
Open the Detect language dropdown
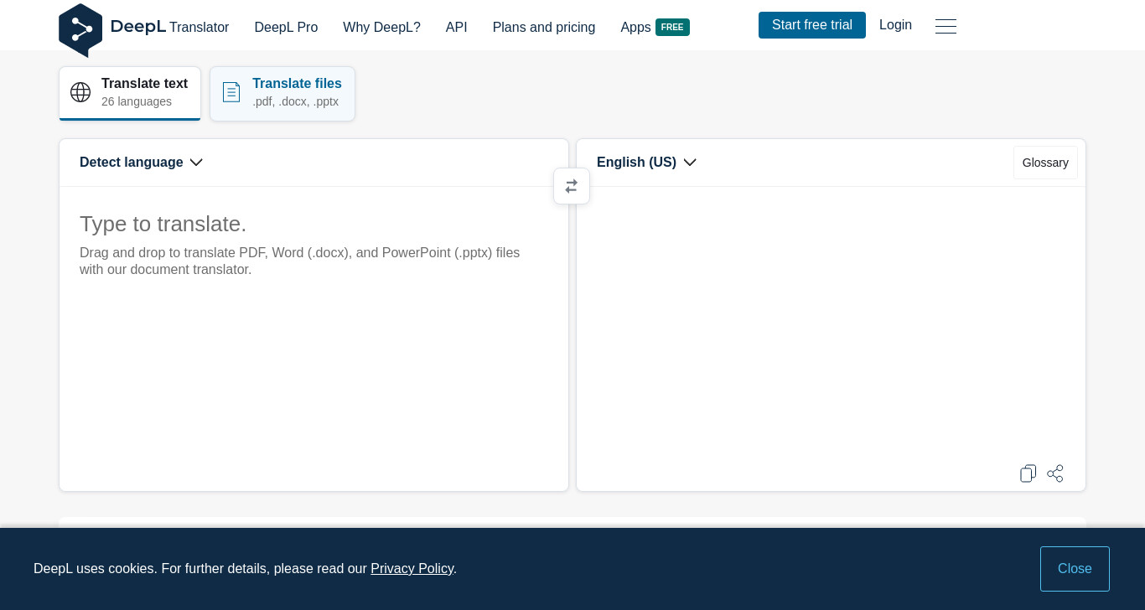141,163
